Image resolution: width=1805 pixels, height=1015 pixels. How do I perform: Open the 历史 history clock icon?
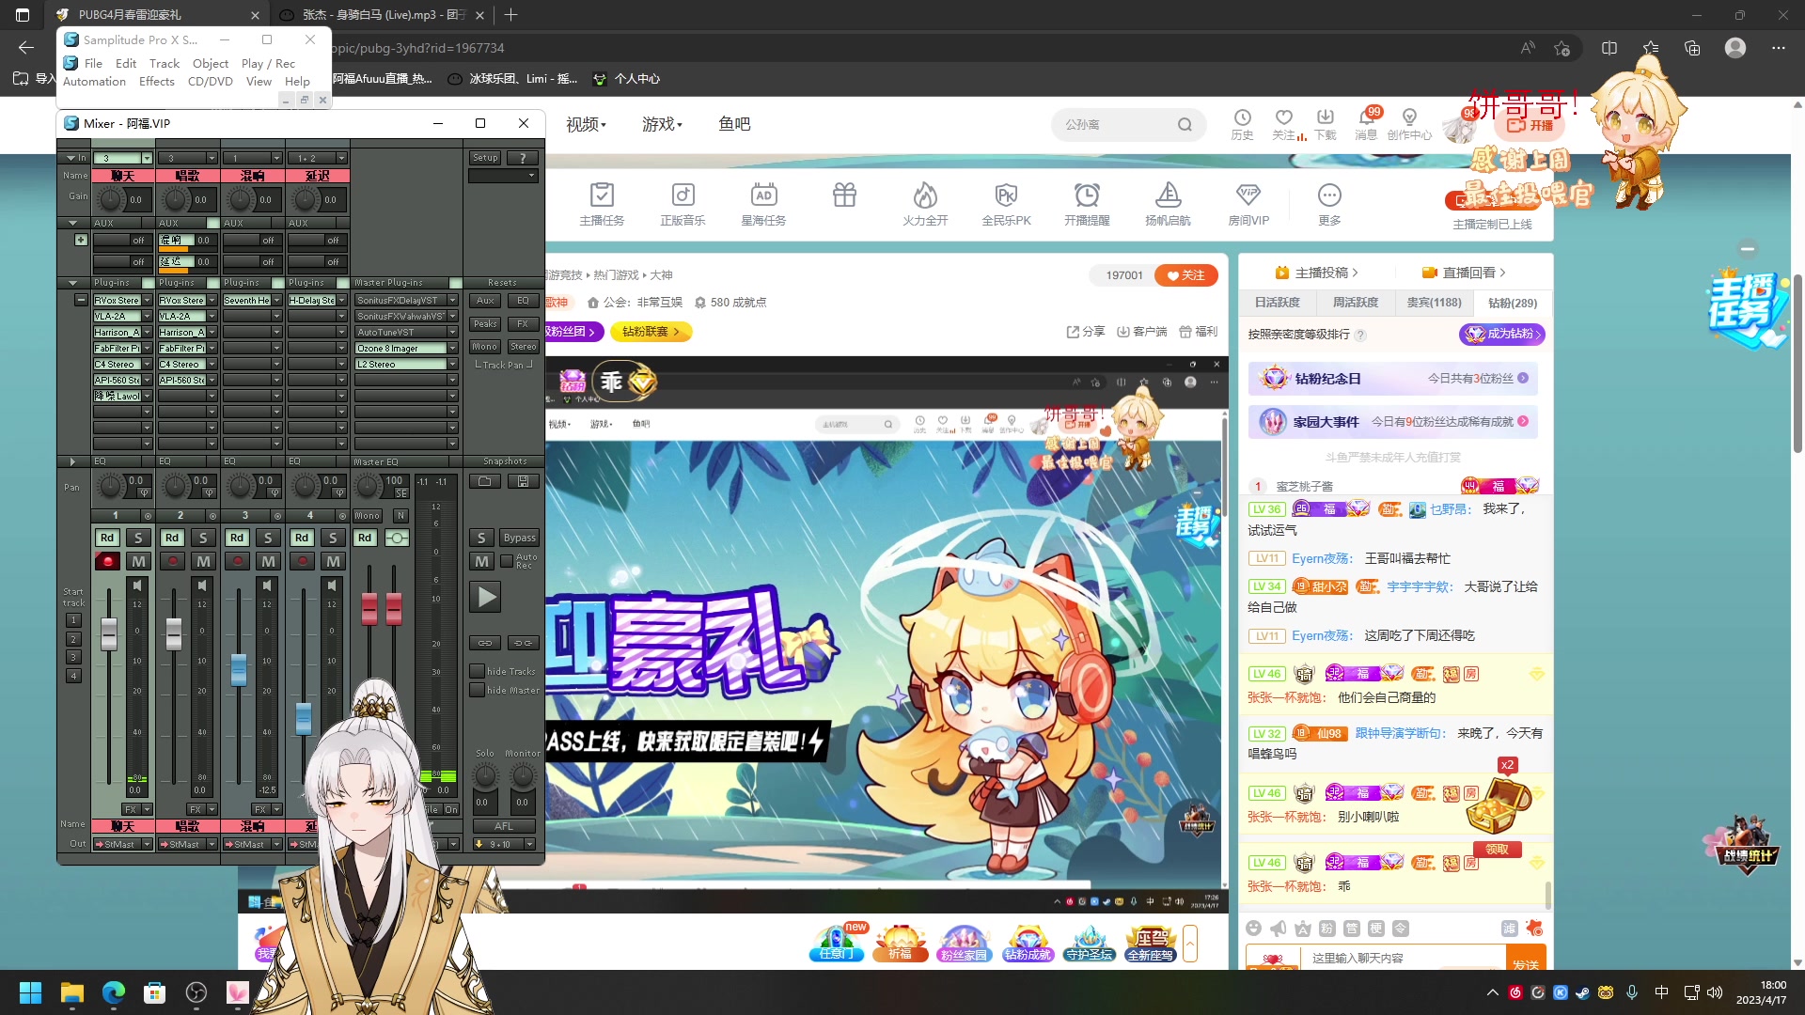click(x=1242, y=123)
